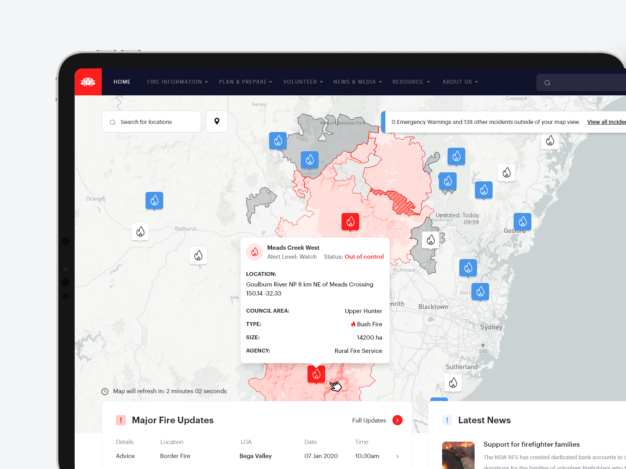Click the Out of control status text
Viewport: 626px width, 469px height.
tap(364, 256)
